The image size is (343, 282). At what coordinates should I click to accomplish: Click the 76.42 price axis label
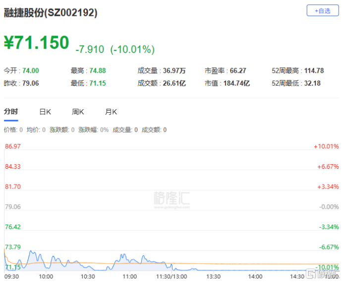[13, 227]
